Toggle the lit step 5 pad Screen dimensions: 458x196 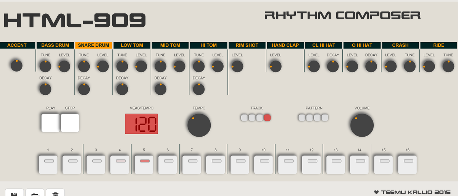tap(144, 164)
